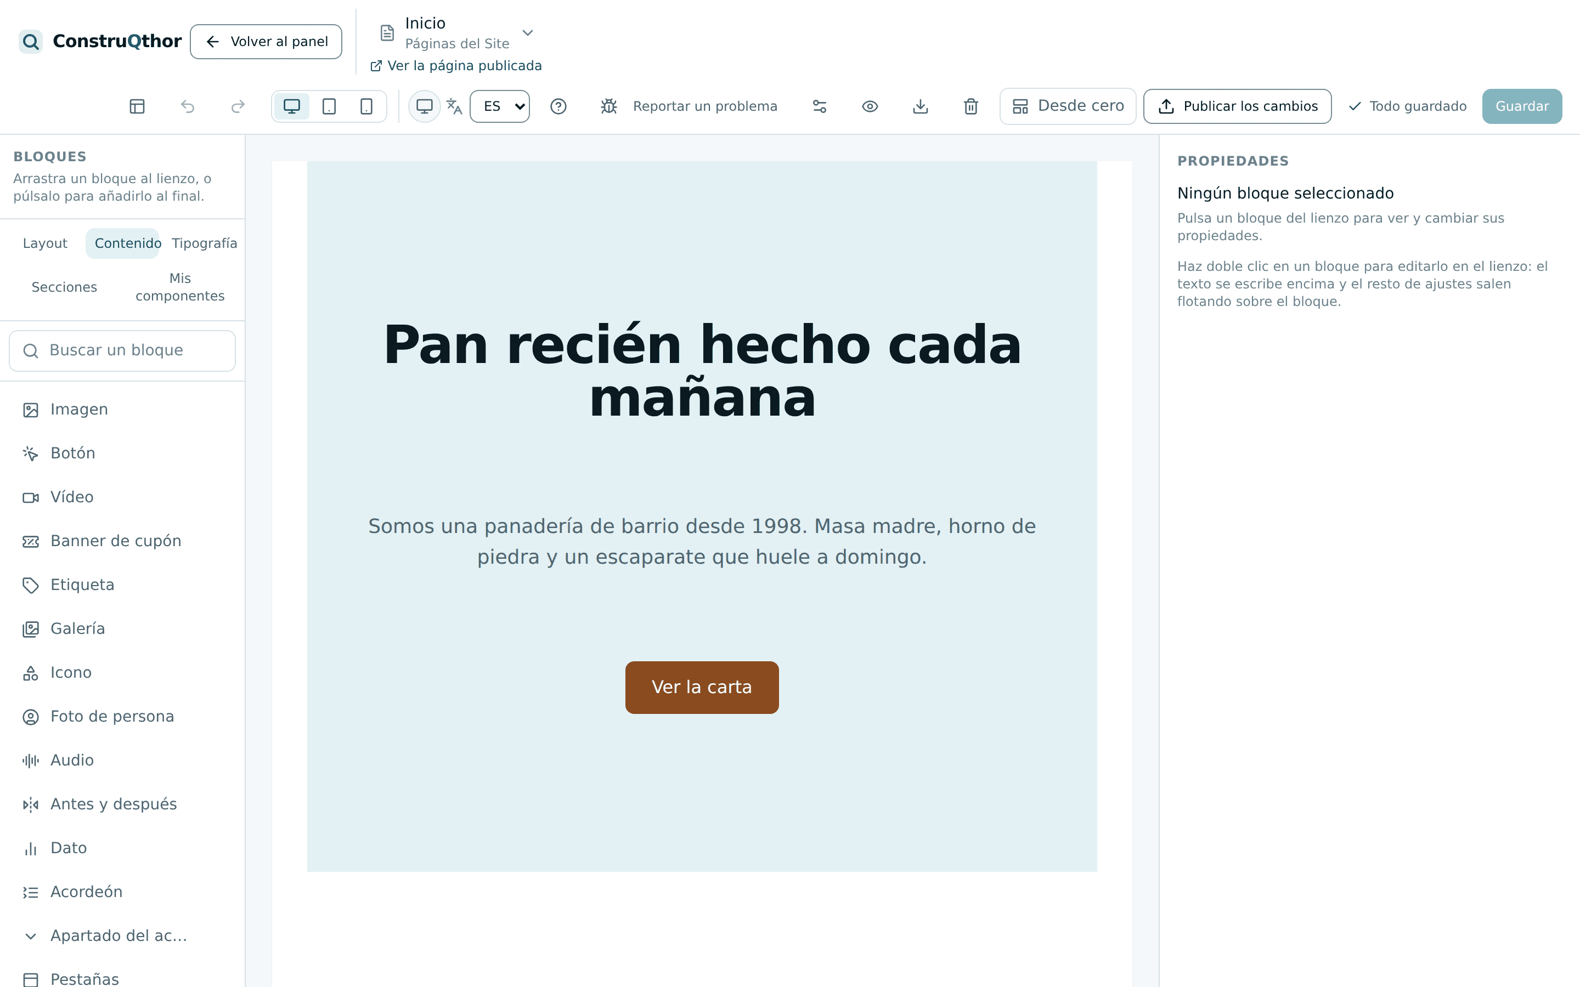Click the round monitor icon button
The width and height of the screenshot is (1580, 987).
click(x=425, y=106)
